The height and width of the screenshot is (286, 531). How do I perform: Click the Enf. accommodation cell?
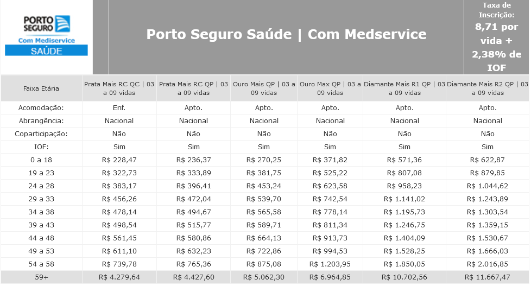click(x=119, y=108)
